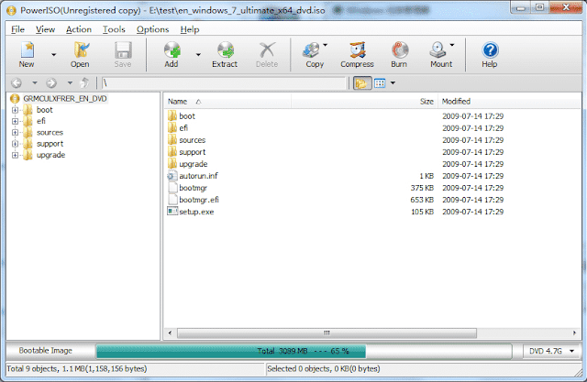Expand the boot folder in tree
This screenshot has width=587, height=382.
(15, 110)
